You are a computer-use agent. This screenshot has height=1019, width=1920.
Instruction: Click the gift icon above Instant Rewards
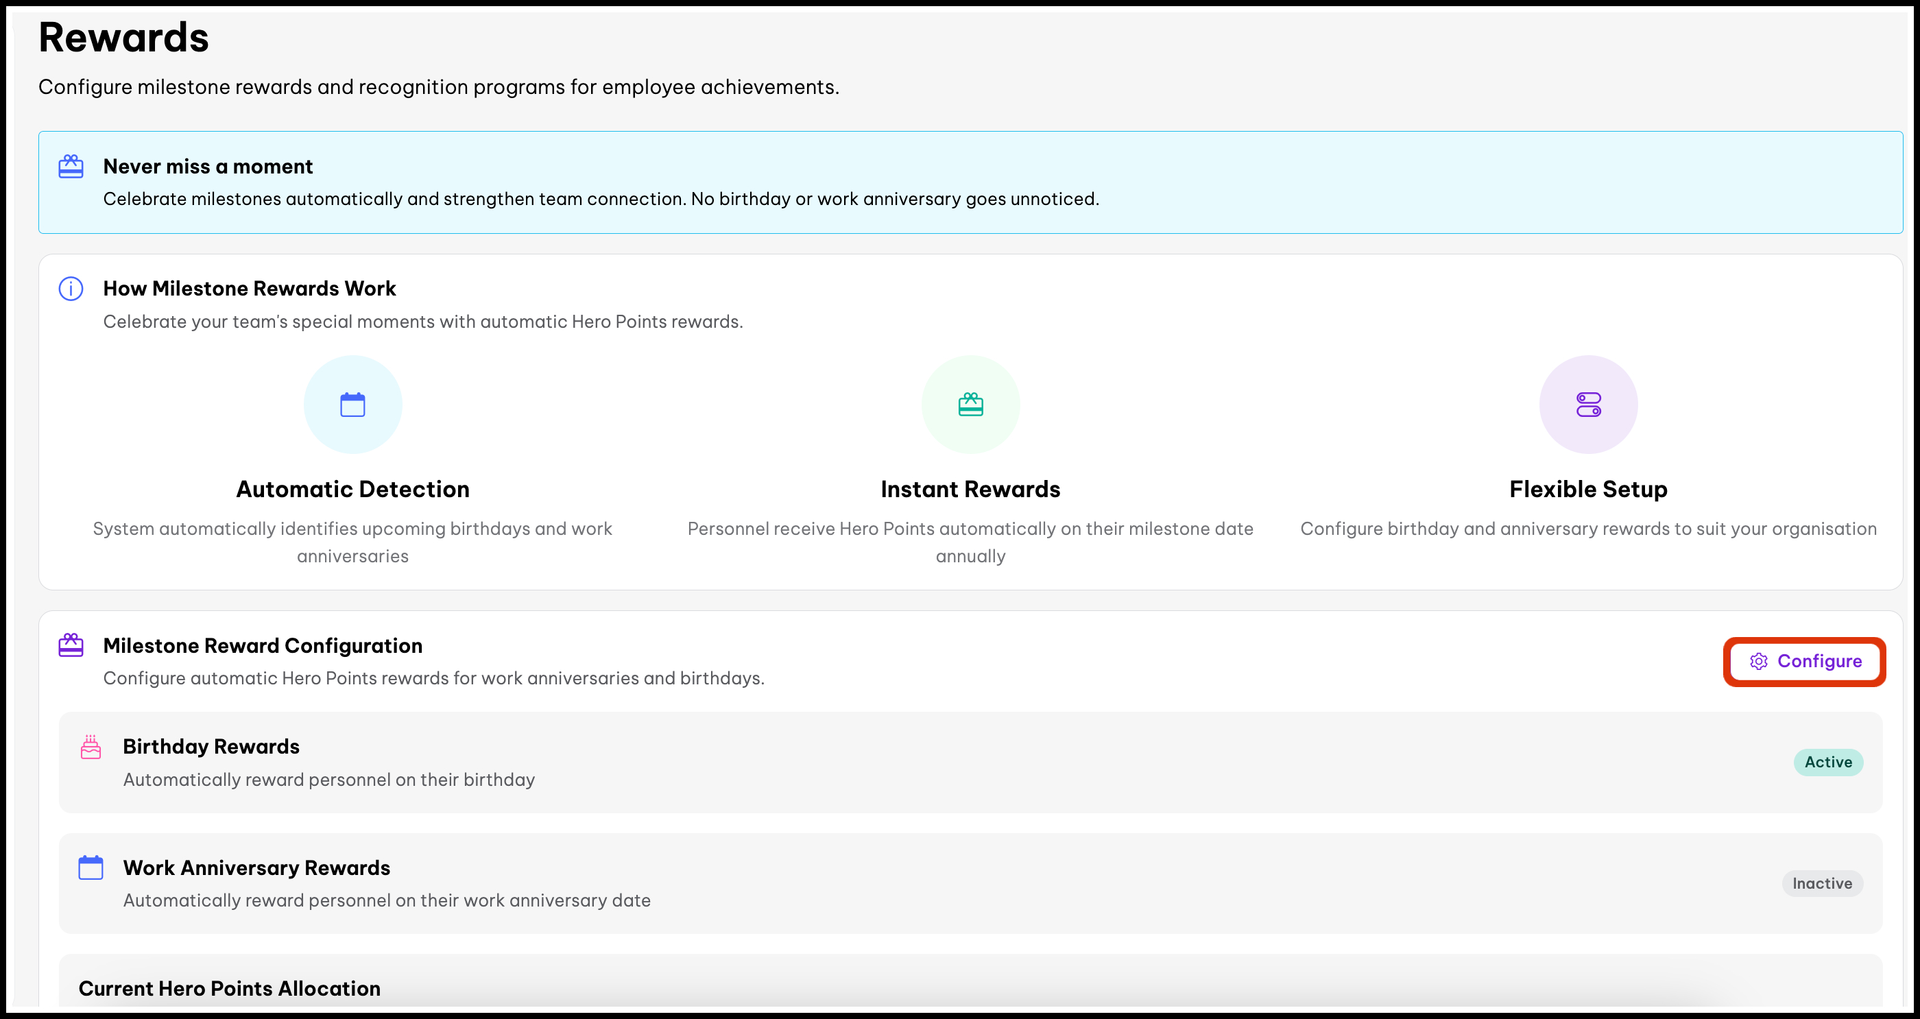click(970, 405)
